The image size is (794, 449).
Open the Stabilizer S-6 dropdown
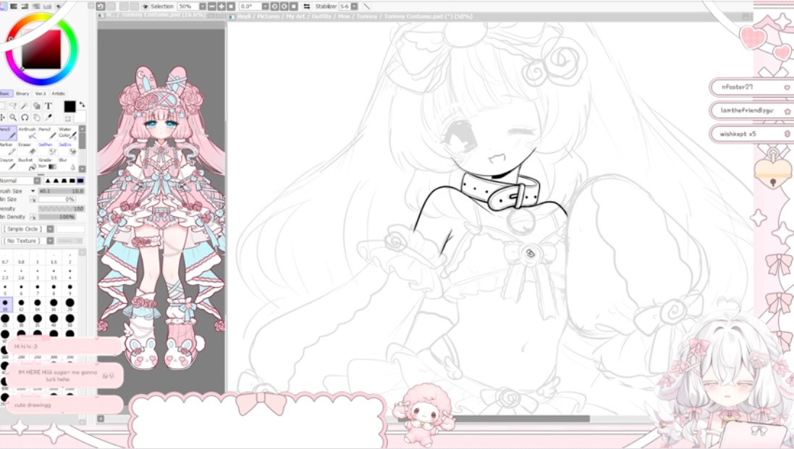(x=355, y=7)
